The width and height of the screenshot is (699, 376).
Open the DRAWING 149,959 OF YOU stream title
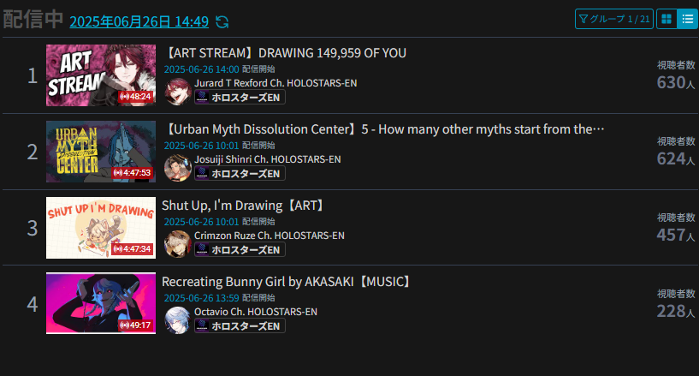[x=284, y=53]
